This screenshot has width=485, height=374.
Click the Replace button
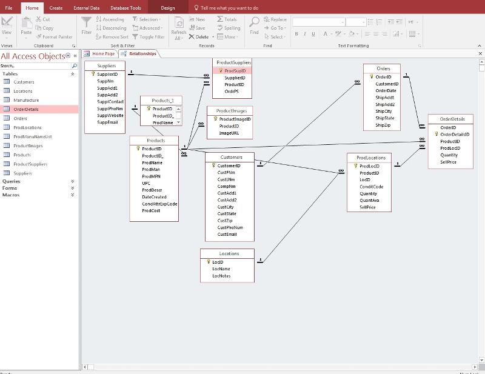pos(275,19)
